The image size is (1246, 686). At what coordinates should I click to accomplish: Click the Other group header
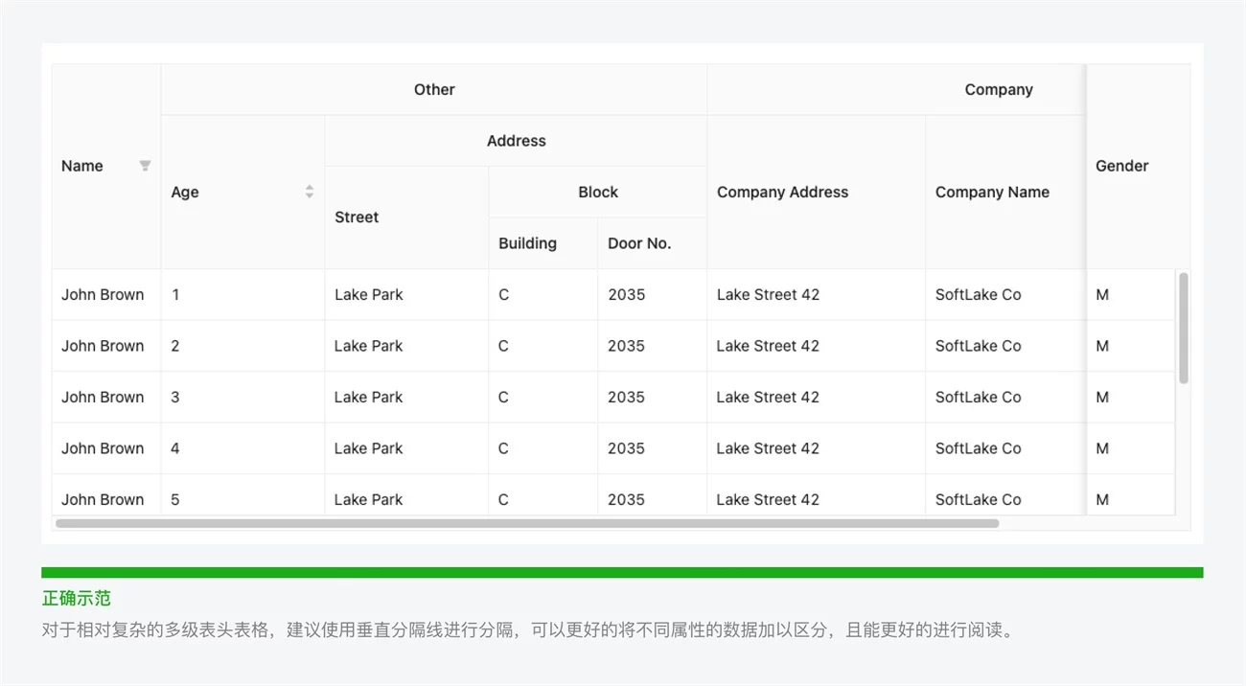coord(434,90)
